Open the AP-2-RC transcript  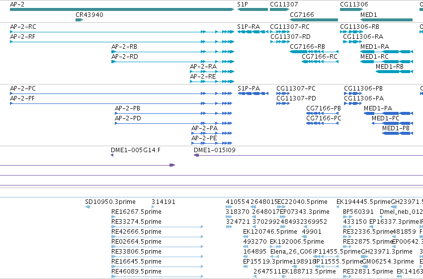coord(122,32)
